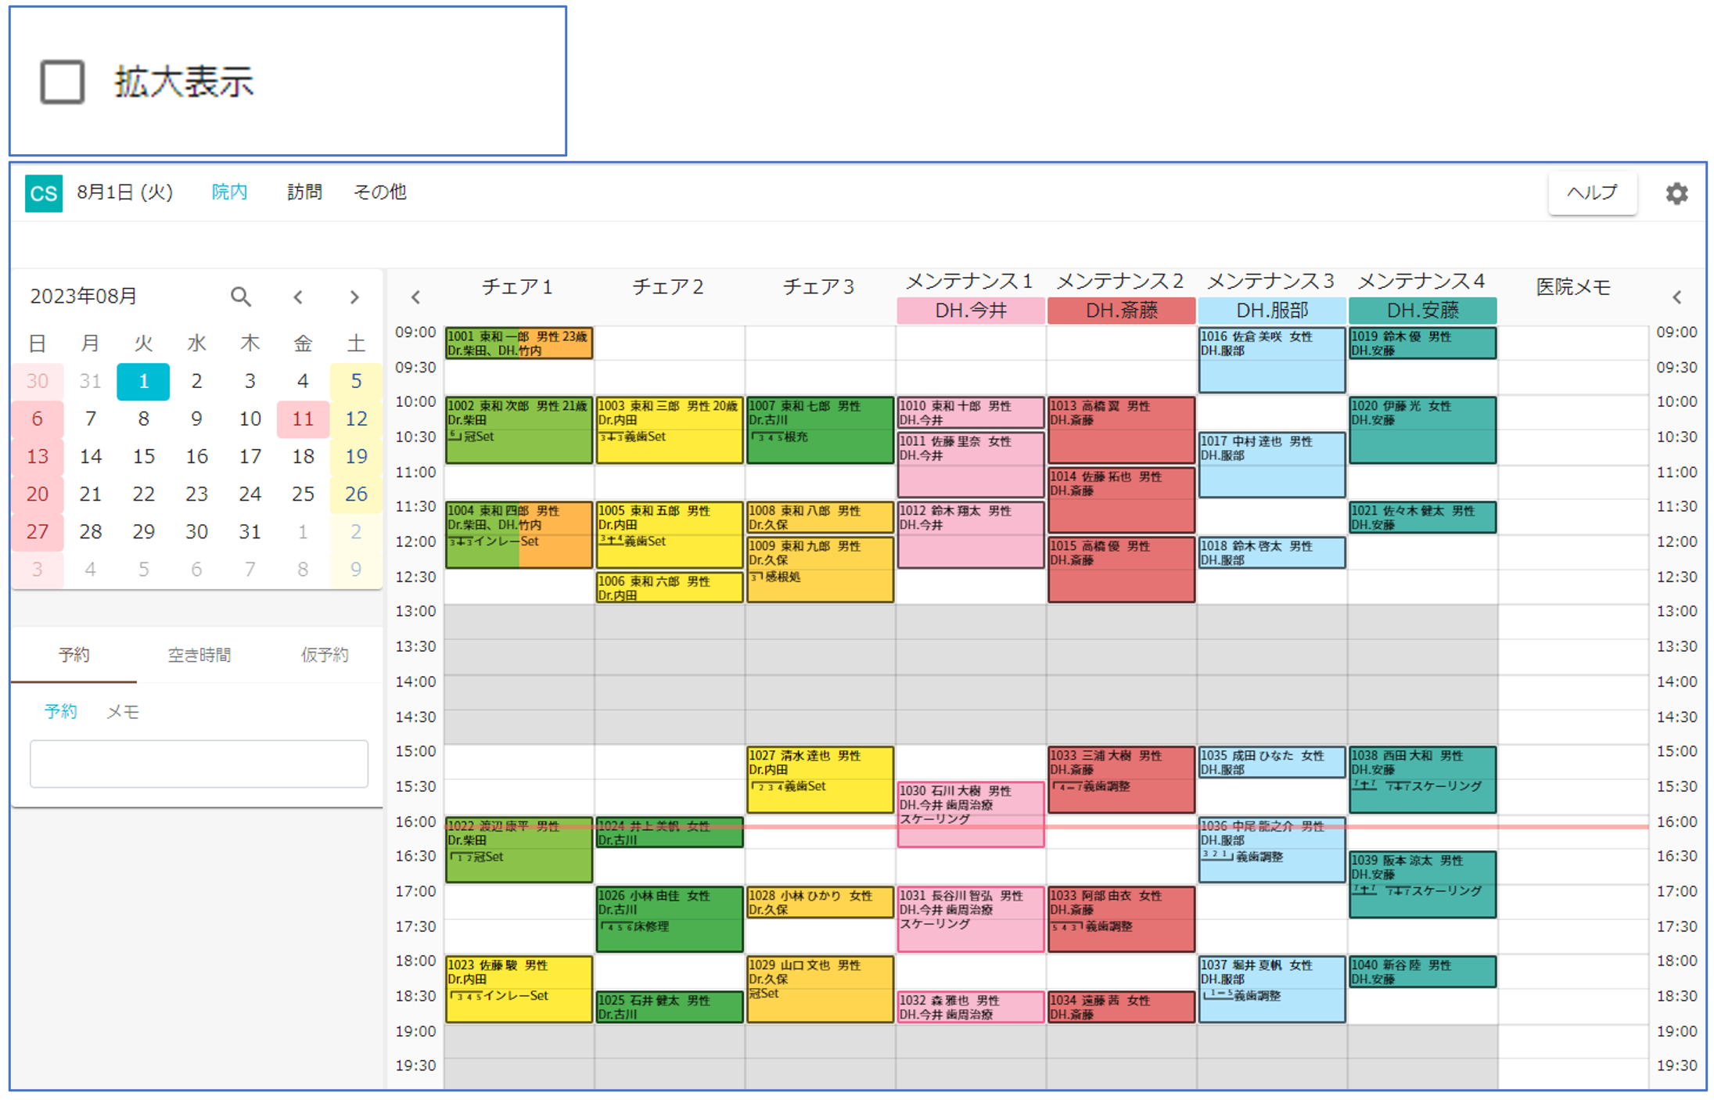Open settings via the gear icon
The width and height of the screenshot is (1714, 1100).
pyautogui.click(x=1676, y=193)
